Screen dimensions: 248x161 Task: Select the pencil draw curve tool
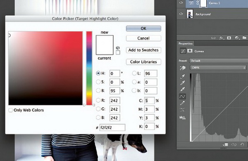[182, 103]
